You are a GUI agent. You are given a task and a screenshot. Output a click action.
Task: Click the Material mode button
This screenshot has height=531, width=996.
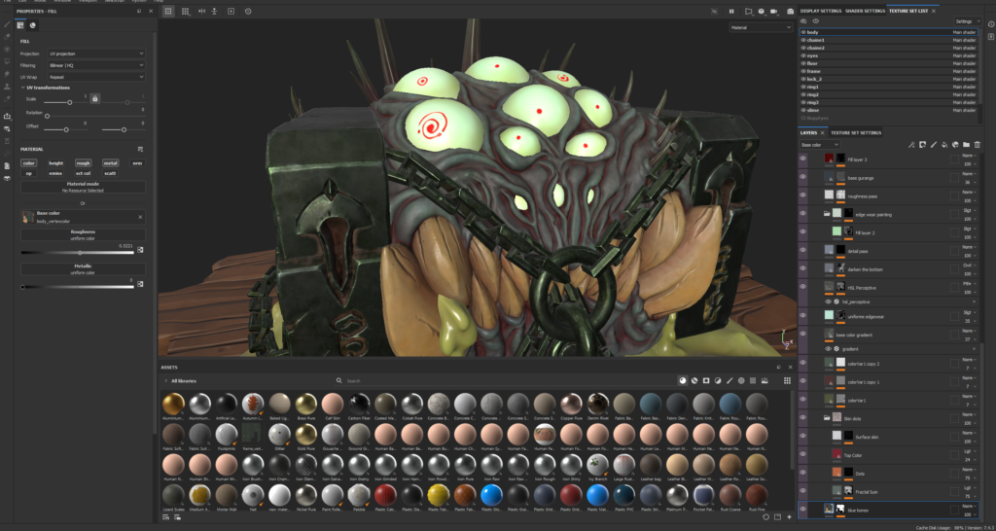pos(83,186)
